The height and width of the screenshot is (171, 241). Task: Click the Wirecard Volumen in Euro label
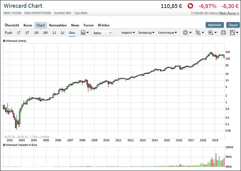[x=22, y=145]
